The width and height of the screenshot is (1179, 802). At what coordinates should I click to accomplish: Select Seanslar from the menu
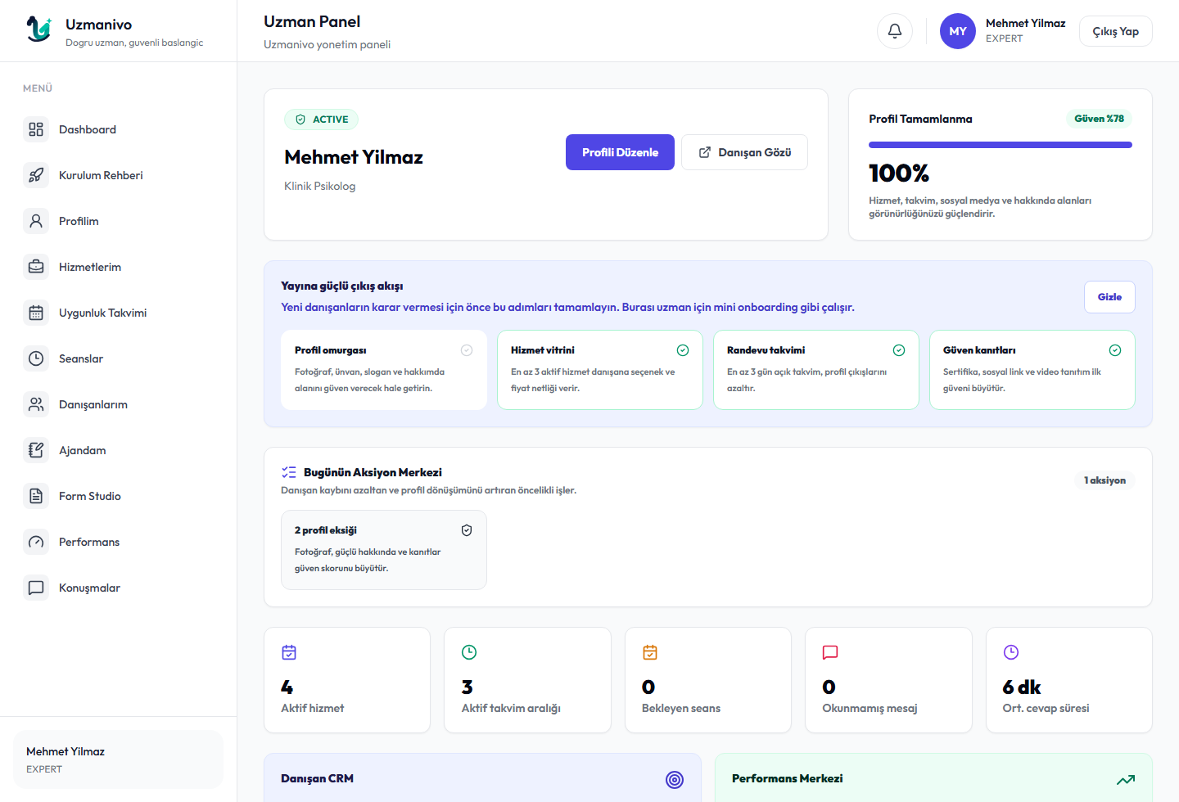tap(118, 358)
